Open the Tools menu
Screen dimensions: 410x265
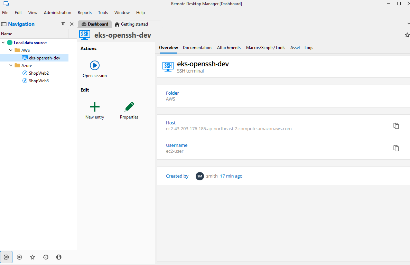103,12
